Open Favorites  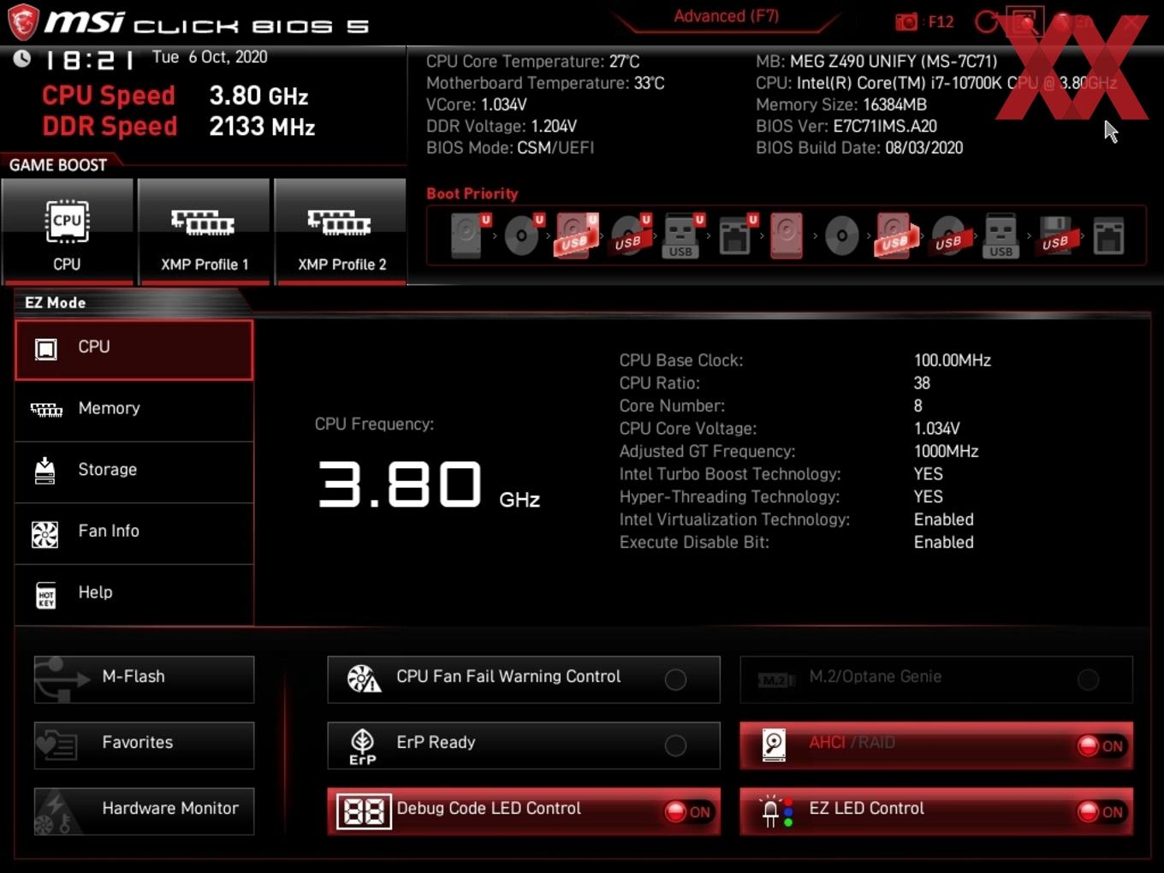click(x=144, y=745)
